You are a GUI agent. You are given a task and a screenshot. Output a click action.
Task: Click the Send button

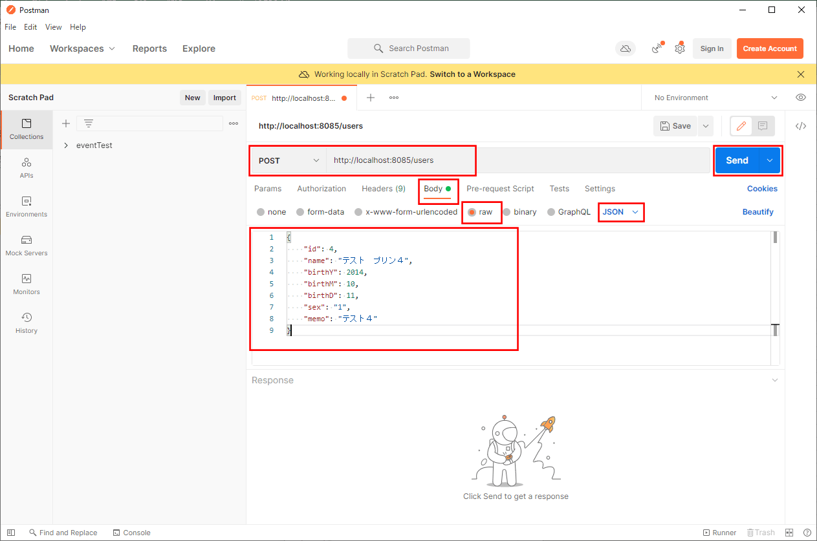pyautogui.click(x=736, y=160)
